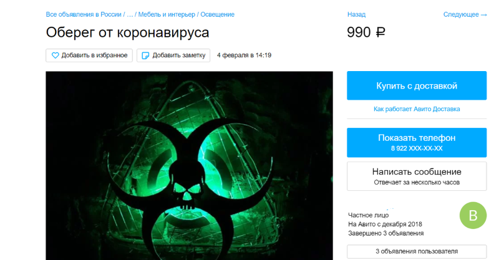Screen dimensions: 499x260
Task: Click the Добавить заметку button
Action: pyautogui.click(x=173, y=55)
